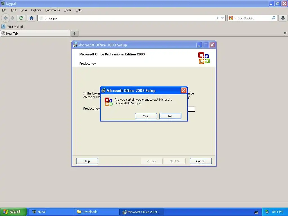Open the History menu
The image size is (288, 216).
tap(36, 10)
